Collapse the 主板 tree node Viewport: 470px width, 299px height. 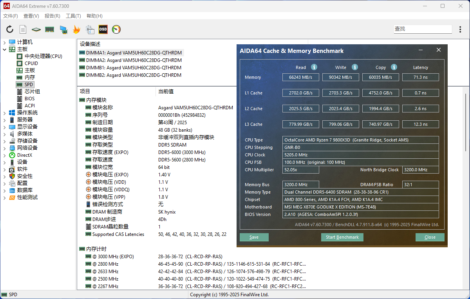click(x=5, y=49)
